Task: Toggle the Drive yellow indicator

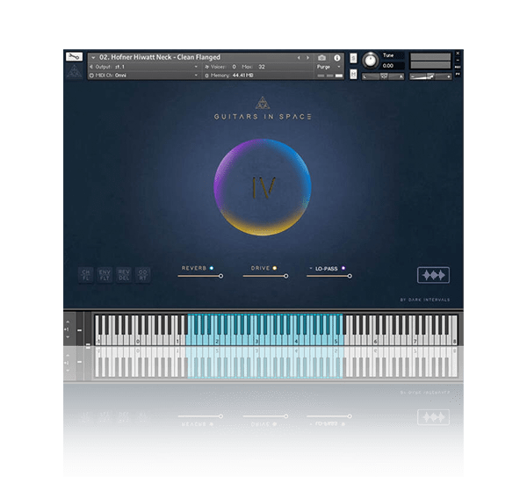Action: 275,268
